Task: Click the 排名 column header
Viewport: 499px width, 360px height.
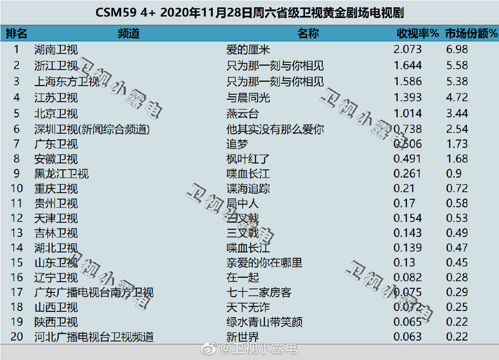Action: pos(16,33)
